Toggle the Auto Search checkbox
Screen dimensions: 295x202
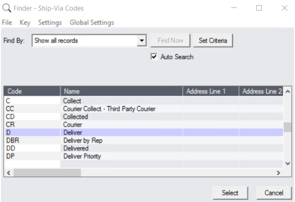coord(154,57)
